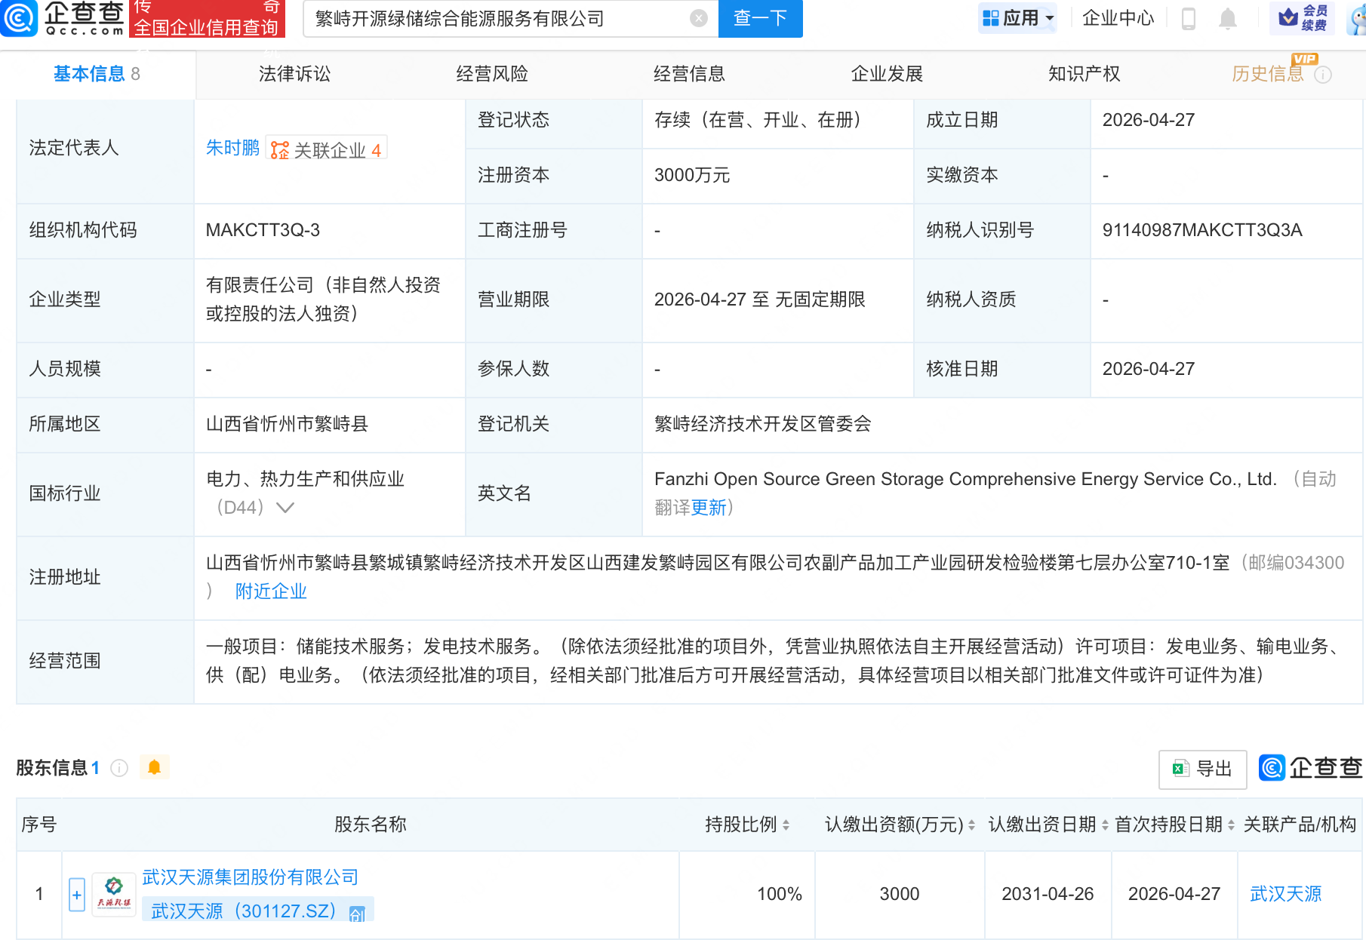Image resolution: width=1366 pixels, height=940 pixels.
Task: Sort by 持股比例 column
Action: [x=786, y=825]
